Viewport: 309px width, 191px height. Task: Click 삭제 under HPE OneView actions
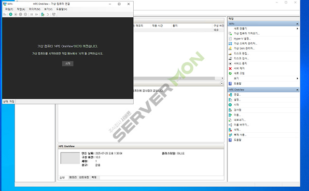(237, 130)
